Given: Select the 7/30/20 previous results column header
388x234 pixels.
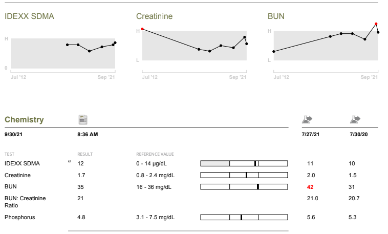Looking at the screenshot, I should click(x=358, y=134).
